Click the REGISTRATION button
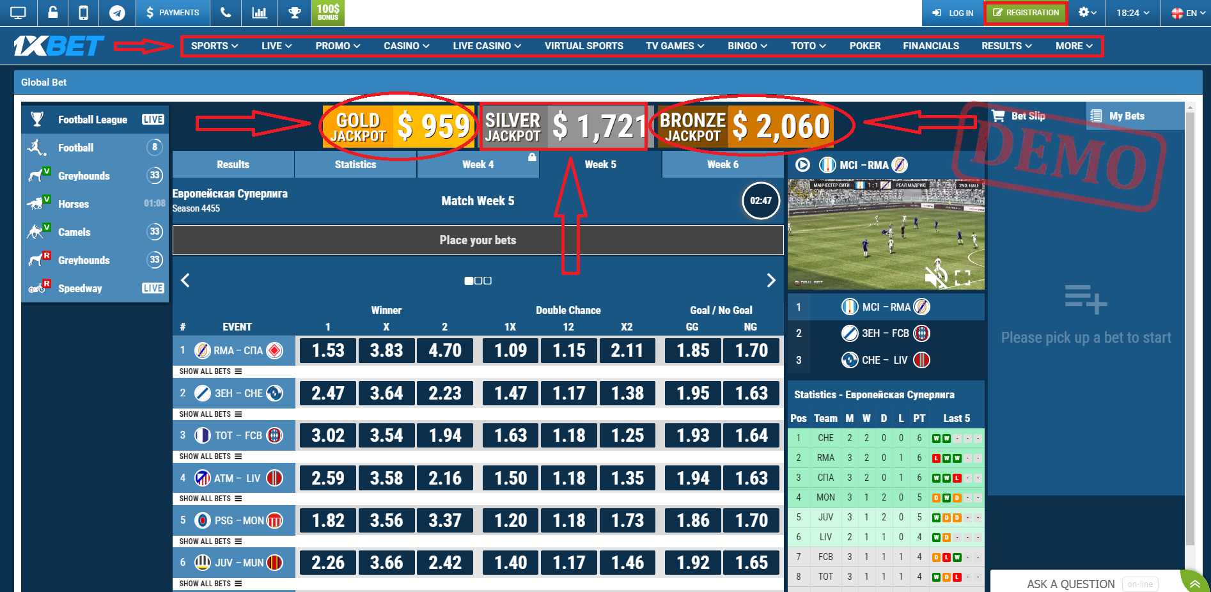 point(1026,12)
